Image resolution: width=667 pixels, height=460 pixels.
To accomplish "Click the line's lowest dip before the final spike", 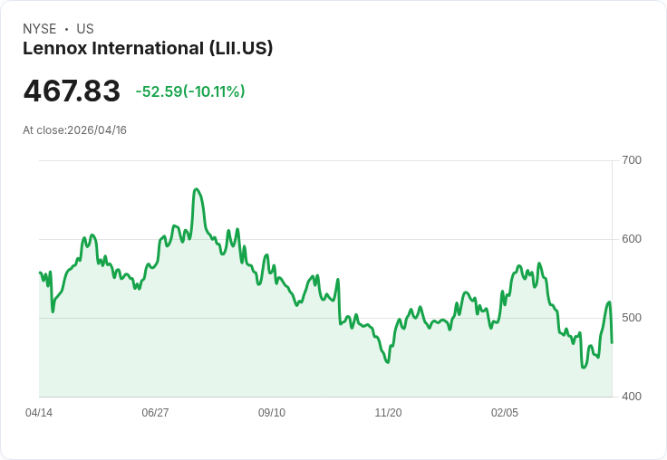I will 584,367.
